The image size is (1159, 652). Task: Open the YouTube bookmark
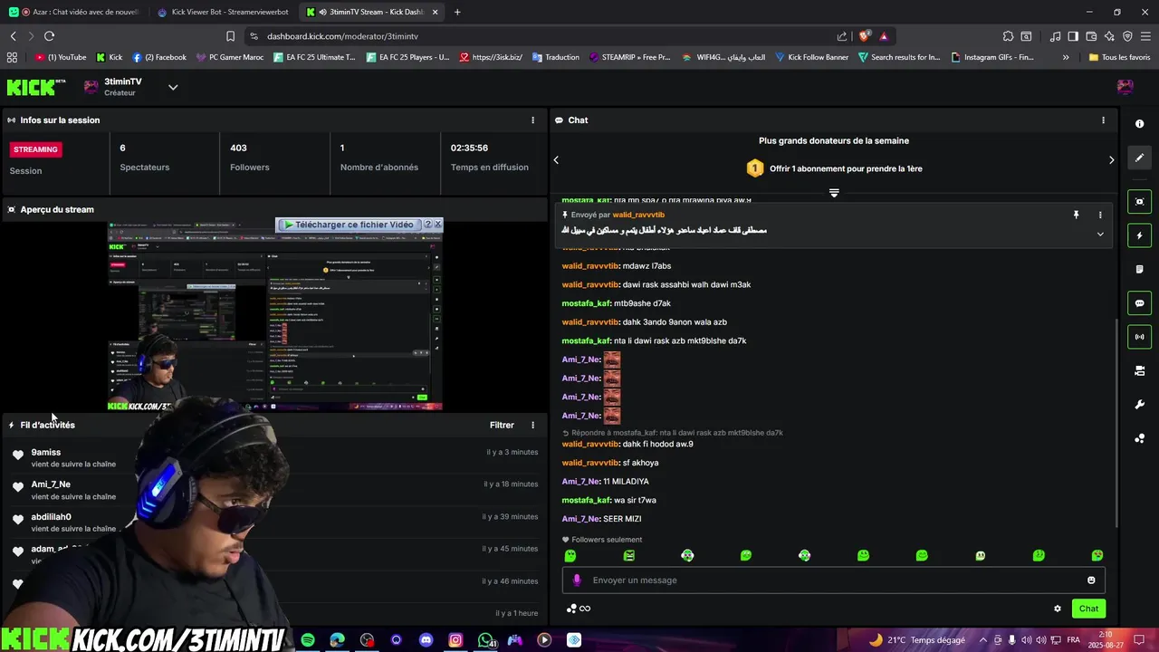61,57
